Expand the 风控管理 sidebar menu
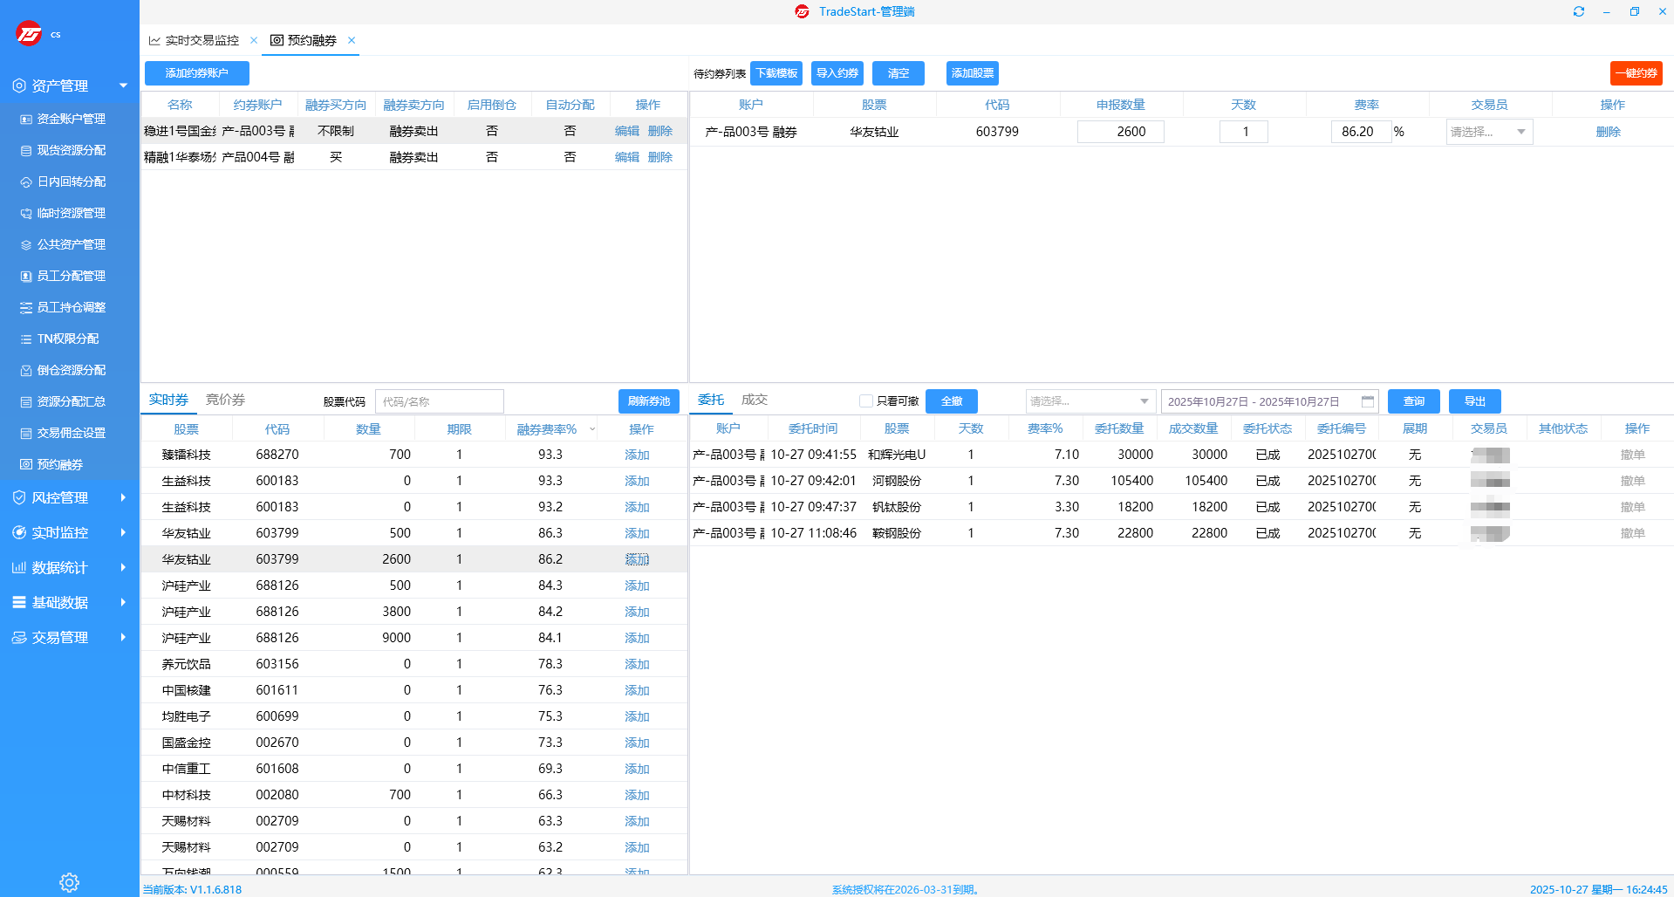 [69, 497]
